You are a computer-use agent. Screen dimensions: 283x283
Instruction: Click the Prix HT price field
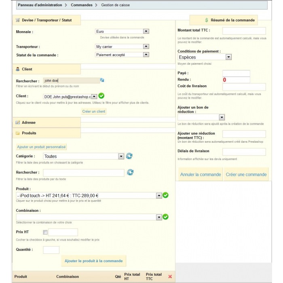[x=63, y=232]
